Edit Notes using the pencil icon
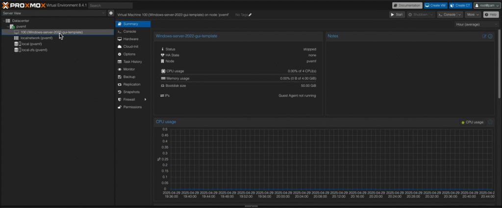The height and width of the screenshot is (208, 502). tap(484, 36)
